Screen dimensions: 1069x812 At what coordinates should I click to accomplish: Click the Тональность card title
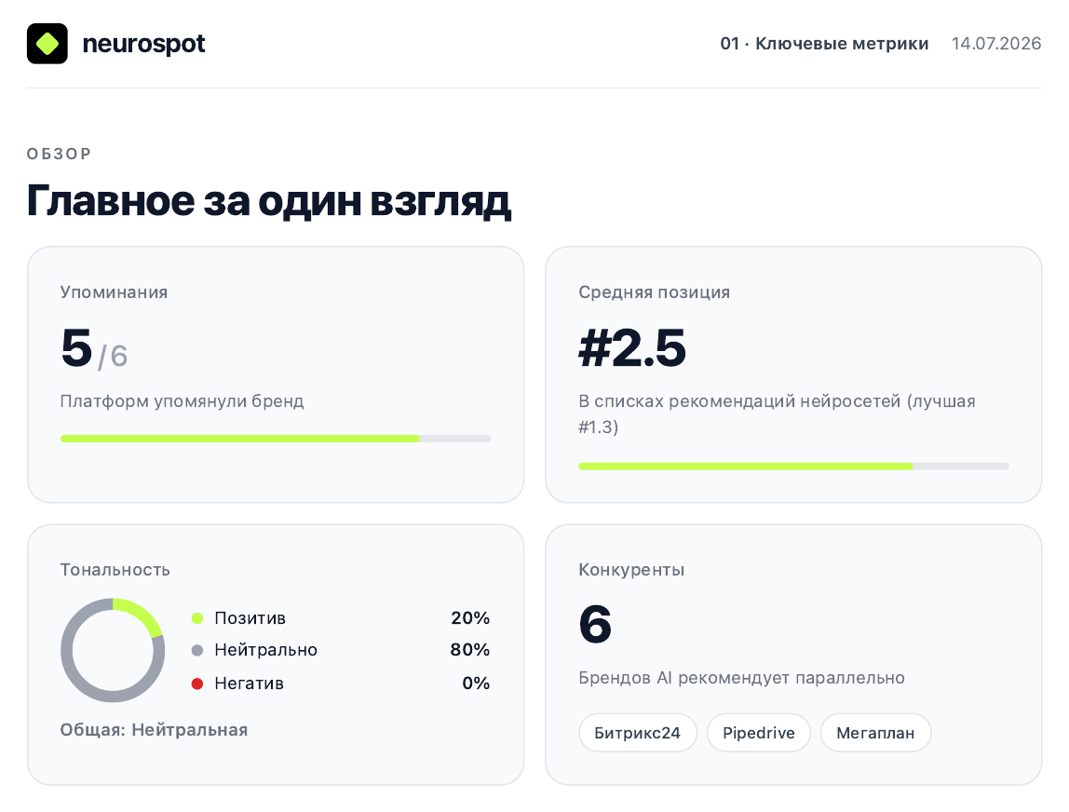click(x=115, y=570)
